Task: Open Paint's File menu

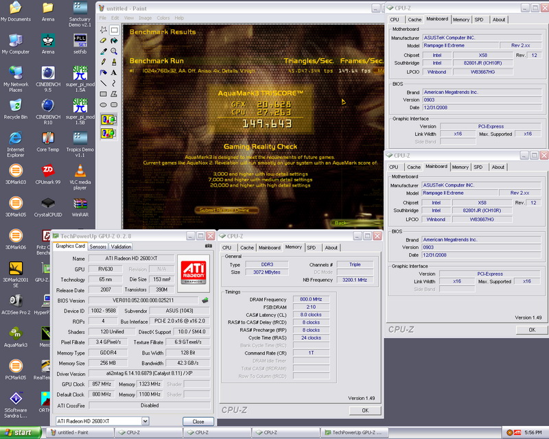Action: (x=102, y=18)
